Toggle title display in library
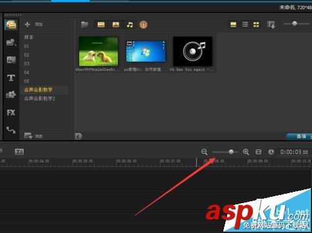 (x=233, y=25)
